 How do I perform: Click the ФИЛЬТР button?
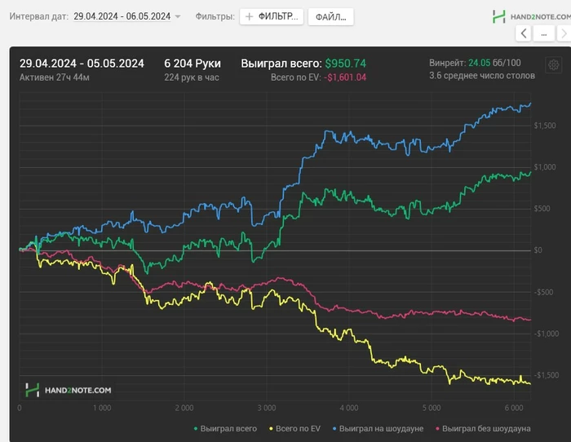tap(272, 16)
